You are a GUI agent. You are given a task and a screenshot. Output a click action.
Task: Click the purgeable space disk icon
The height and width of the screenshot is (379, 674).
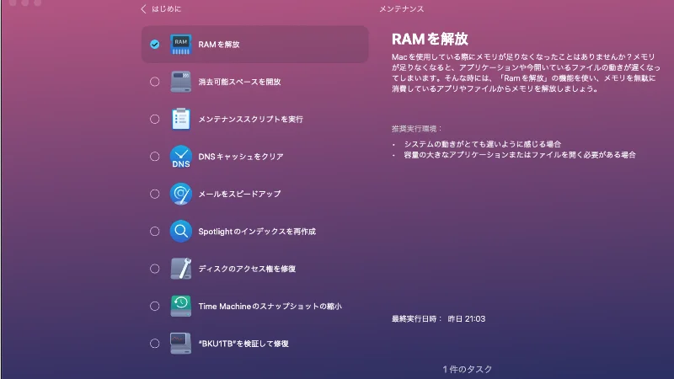[x=181, y=82]
